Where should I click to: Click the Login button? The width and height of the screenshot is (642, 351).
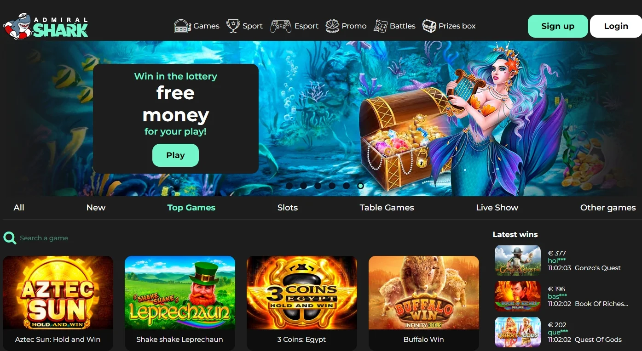tap(616, 26)
